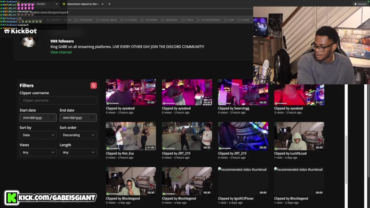370x208 pixels.
Task: Close the first KickBot browser tab
Action: coord(56,4)
